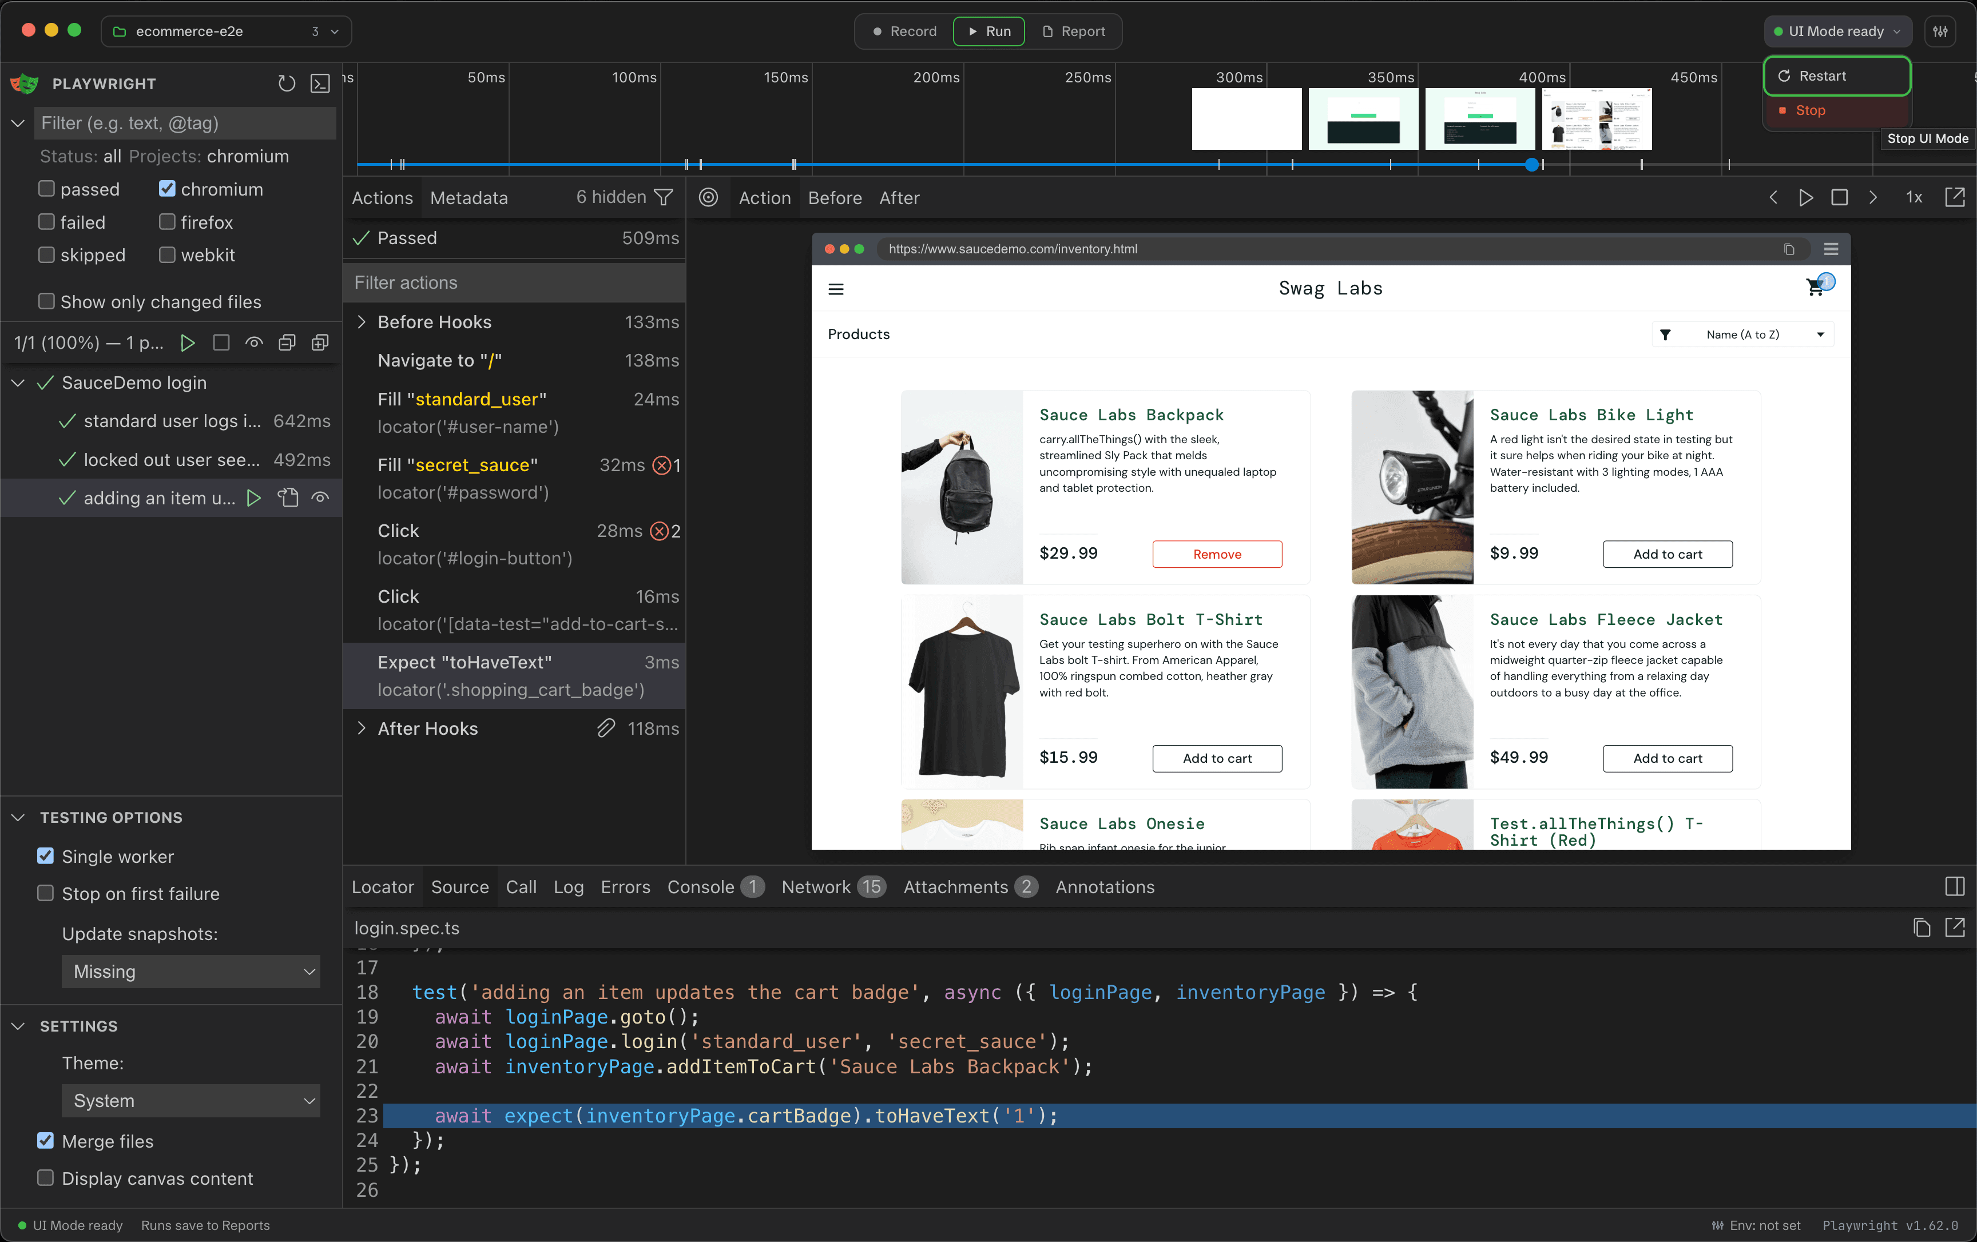Viewport: 1977px width, 1242px height.
Task: Switch to the Metadata tab
Action: coord(469,198)
